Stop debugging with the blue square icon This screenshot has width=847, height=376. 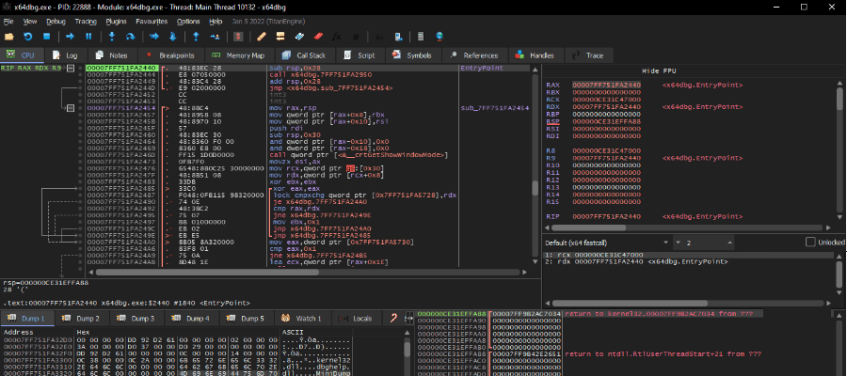46,37
